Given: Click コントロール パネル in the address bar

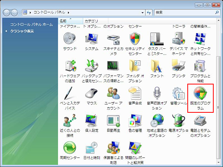Looking at the screenshot, I should (x=49, y=12).
